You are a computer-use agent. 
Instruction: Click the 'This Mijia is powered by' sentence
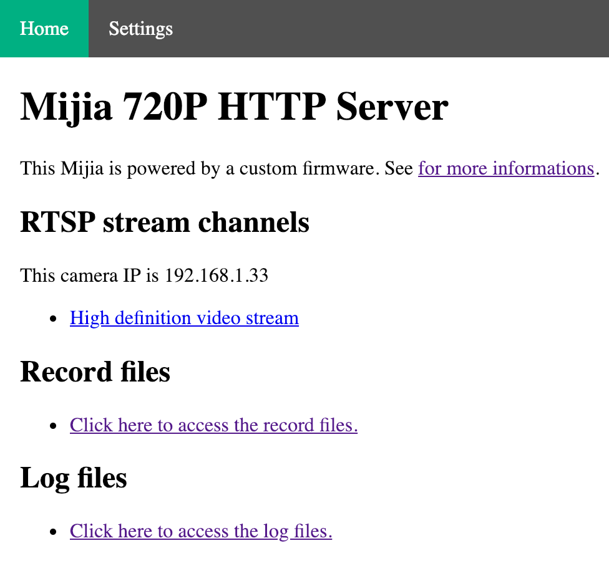tap(310, 168)
